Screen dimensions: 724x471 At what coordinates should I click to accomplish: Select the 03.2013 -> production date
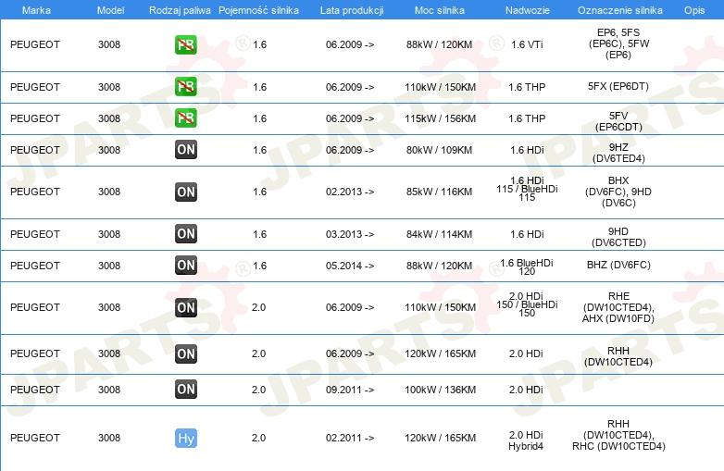(350, 234)
